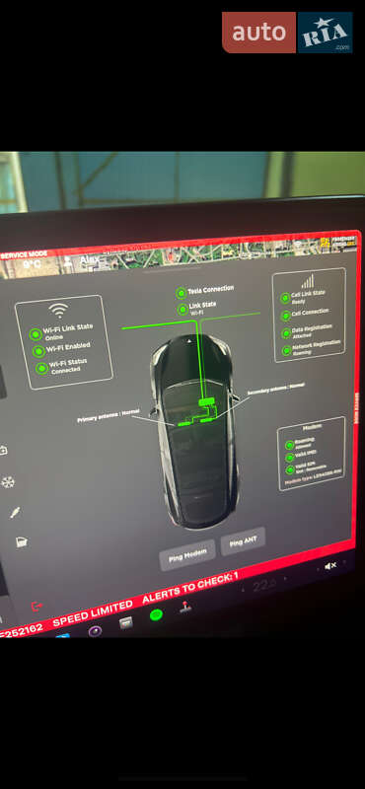
Task: Select the Wi-Fi Enabled status indicator
Action: tap(39, 351)
